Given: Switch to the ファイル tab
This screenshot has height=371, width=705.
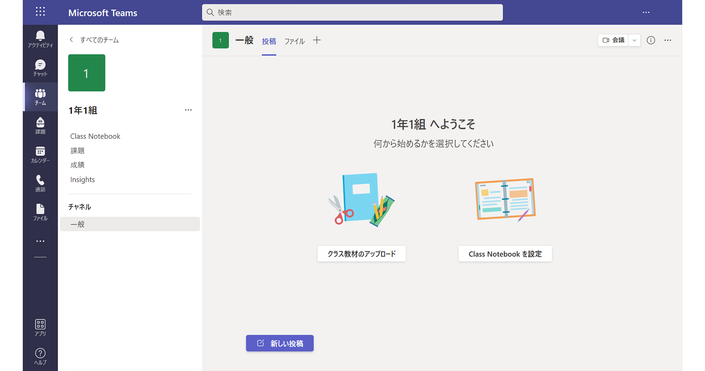Looking at the screenshot, I should (294, 41).
